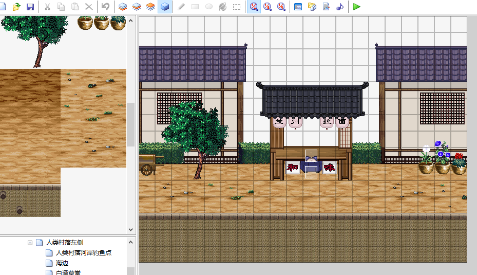Click the tileset palette scrollbar thumb
The image size is (477, 275).
pyautogui.click(x=131, y=124)
